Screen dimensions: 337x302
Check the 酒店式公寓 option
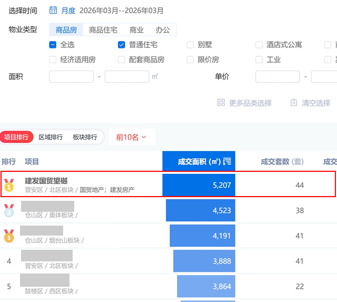point(259,45)
